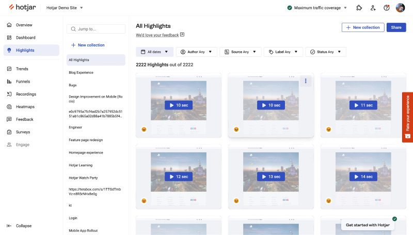Click the Share button

tap(396, 27)
